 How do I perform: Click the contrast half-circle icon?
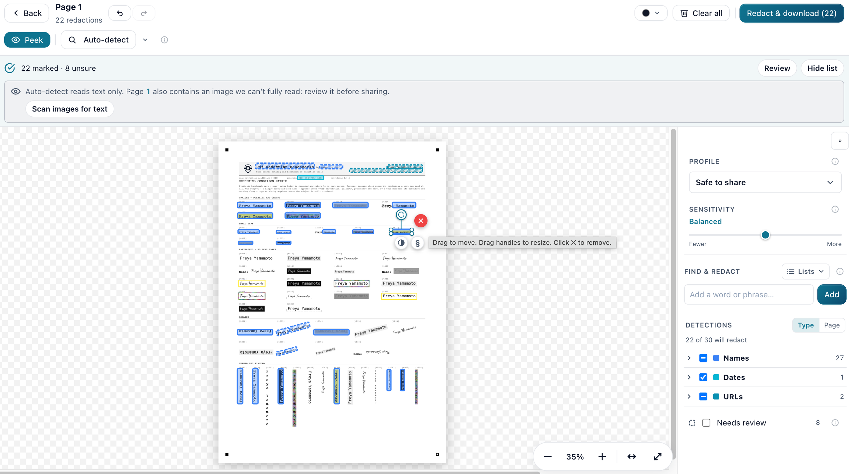(401, 243)
